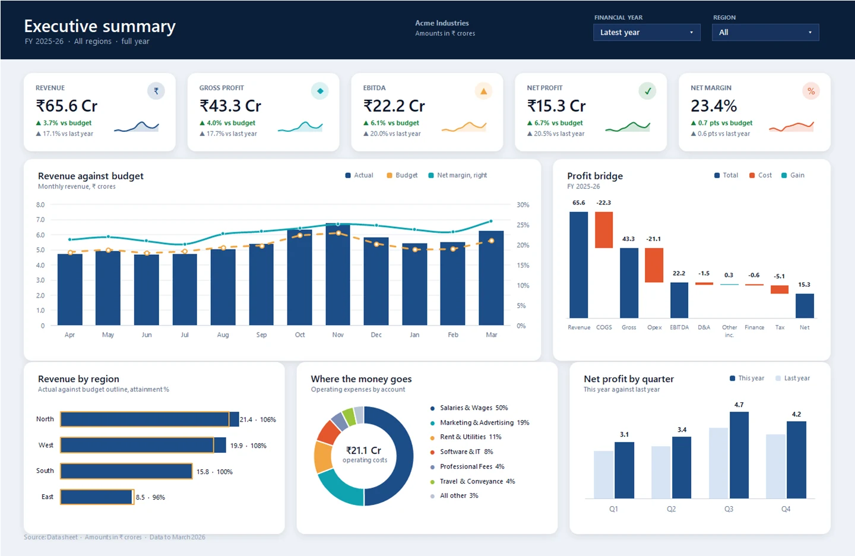Click the ₹15.3 Cr net profit value
The height and width of the screenshot is (556, 855).
(556, 106)
